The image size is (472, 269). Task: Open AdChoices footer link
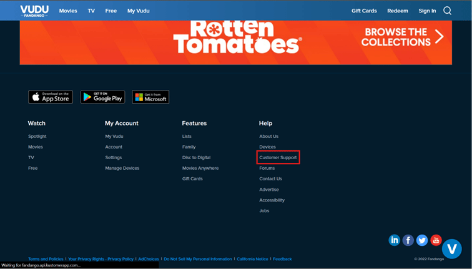(149, 259)
